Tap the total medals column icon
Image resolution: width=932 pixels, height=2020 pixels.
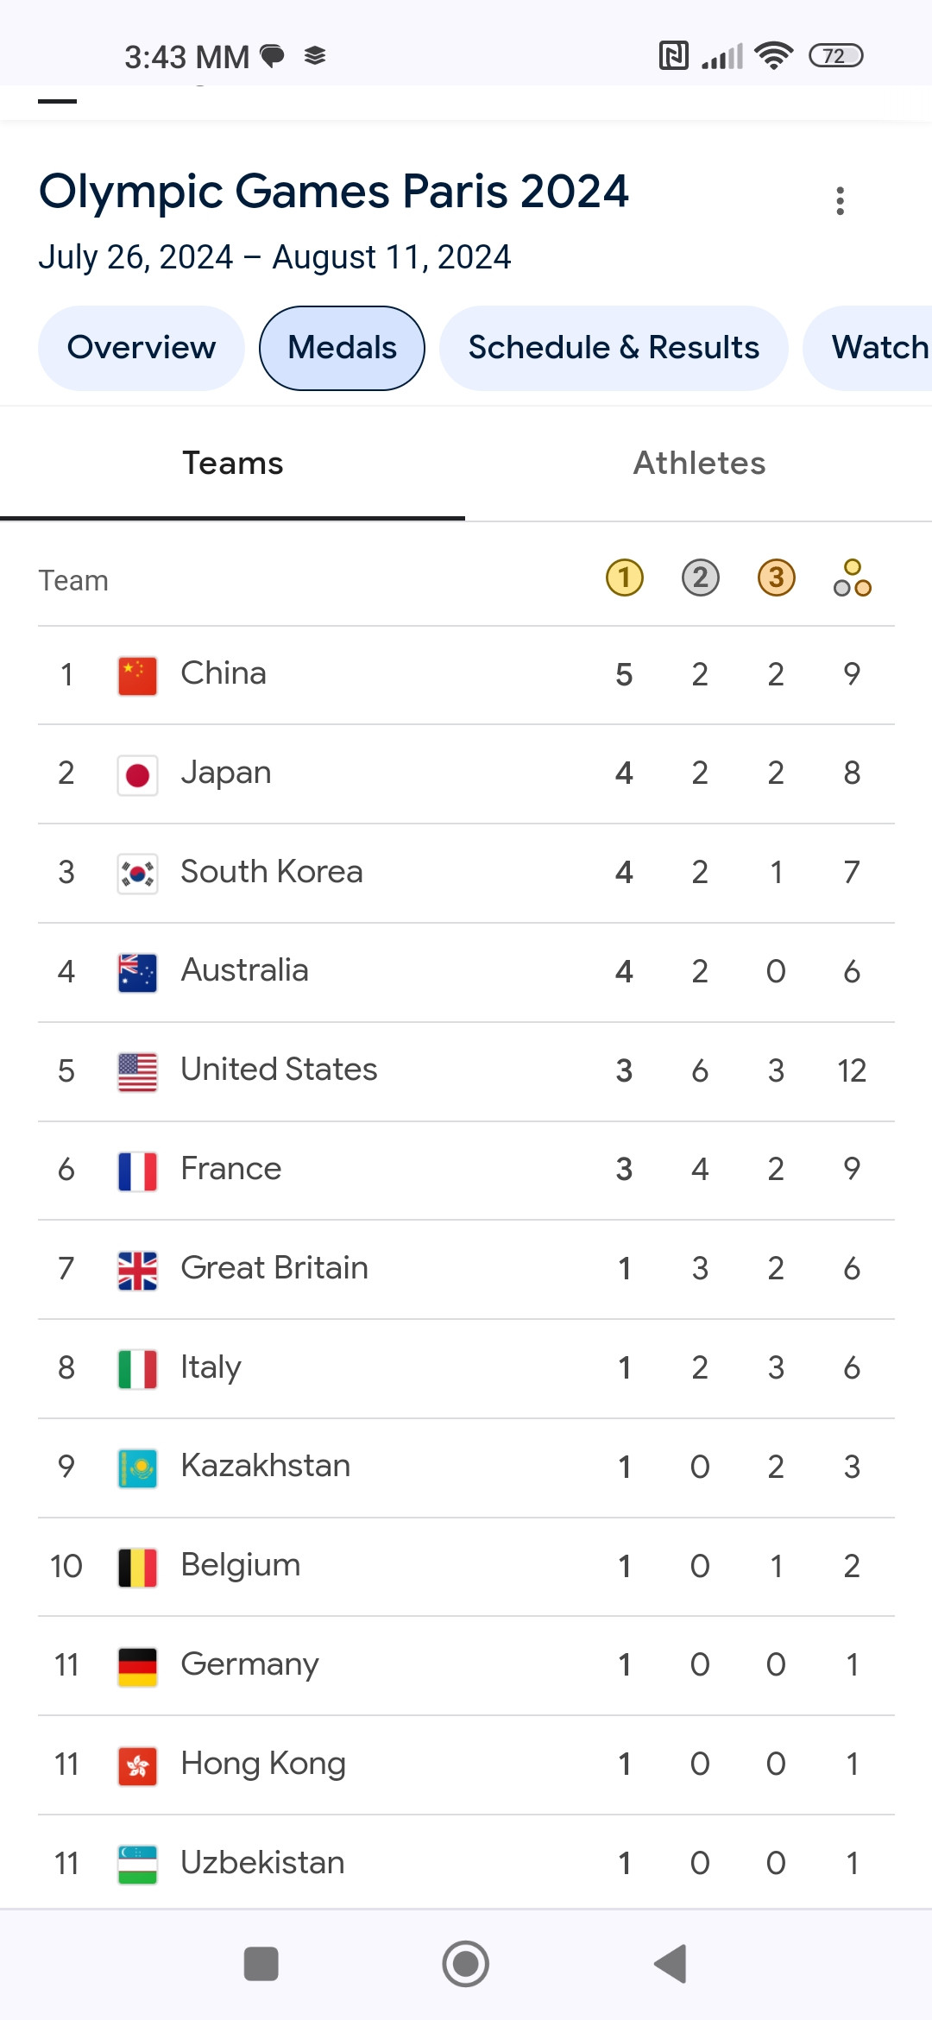tap(853, 578)
